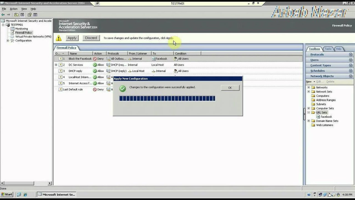Viewport: 355px width, 200px height.
Task: Expand the Content Types toolbox section
Action: pos(351,65)
